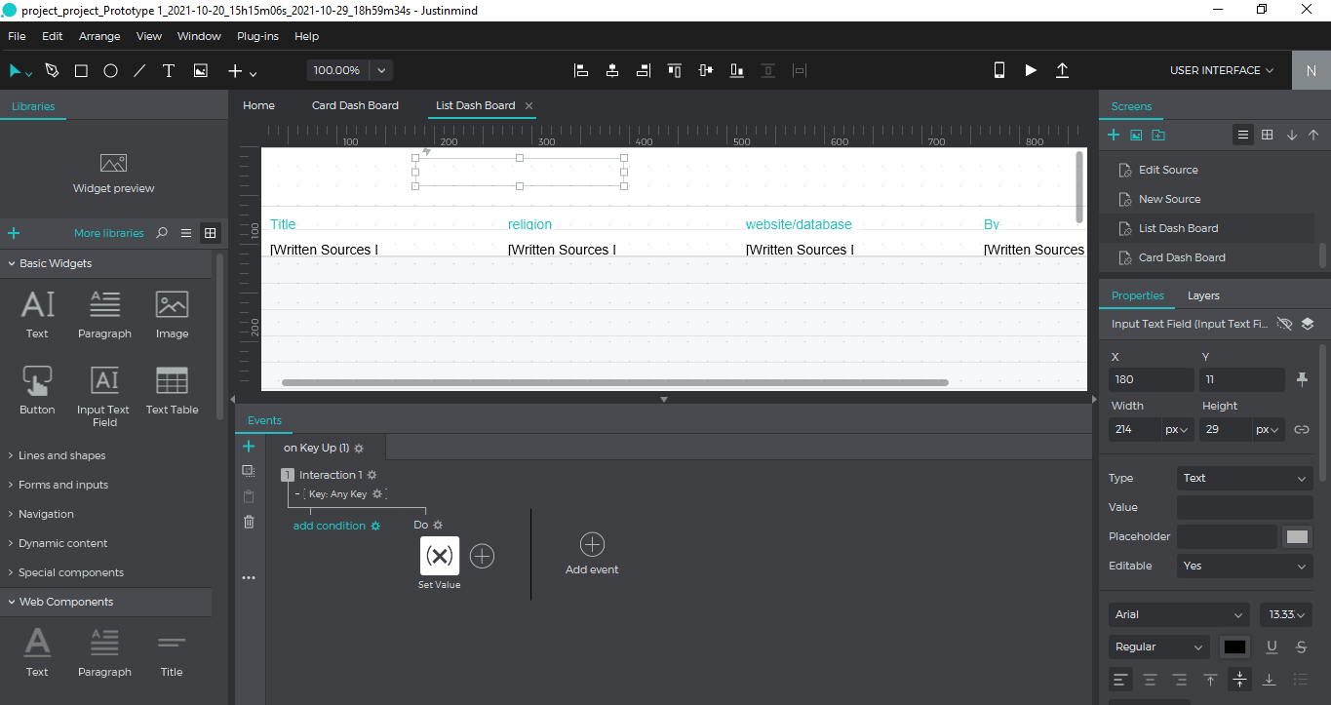The image size is (1331, 705).
Task: Click the Share/upload prototype icon
Action: [1062, 70]
